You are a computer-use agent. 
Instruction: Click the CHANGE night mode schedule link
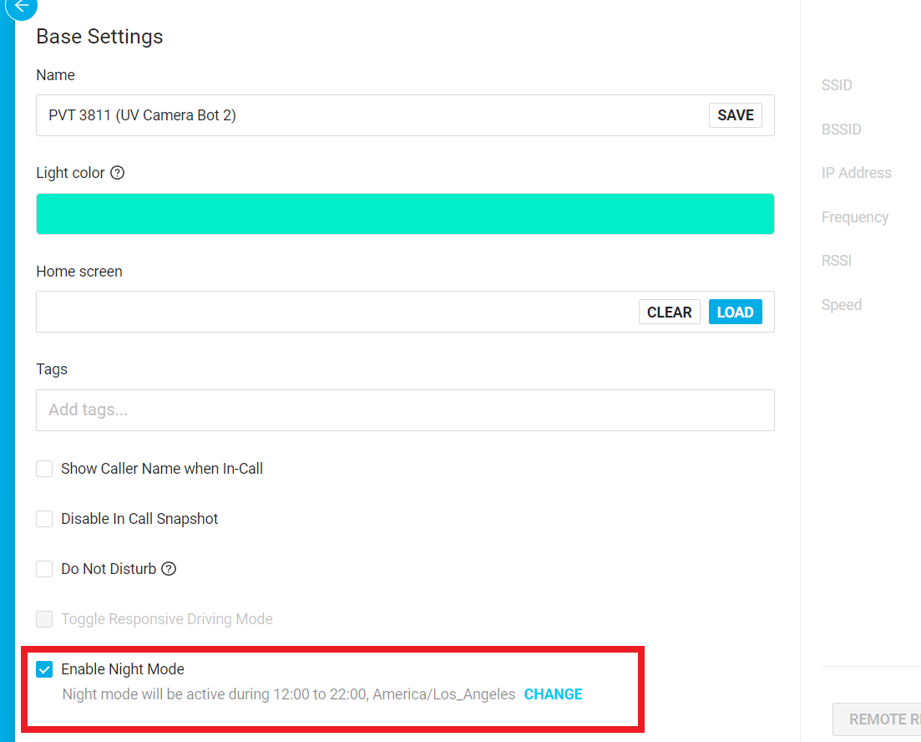553,694
